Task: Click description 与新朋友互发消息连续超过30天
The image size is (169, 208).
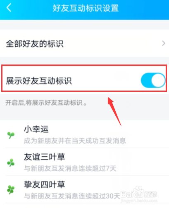Action: pos(72,196)
